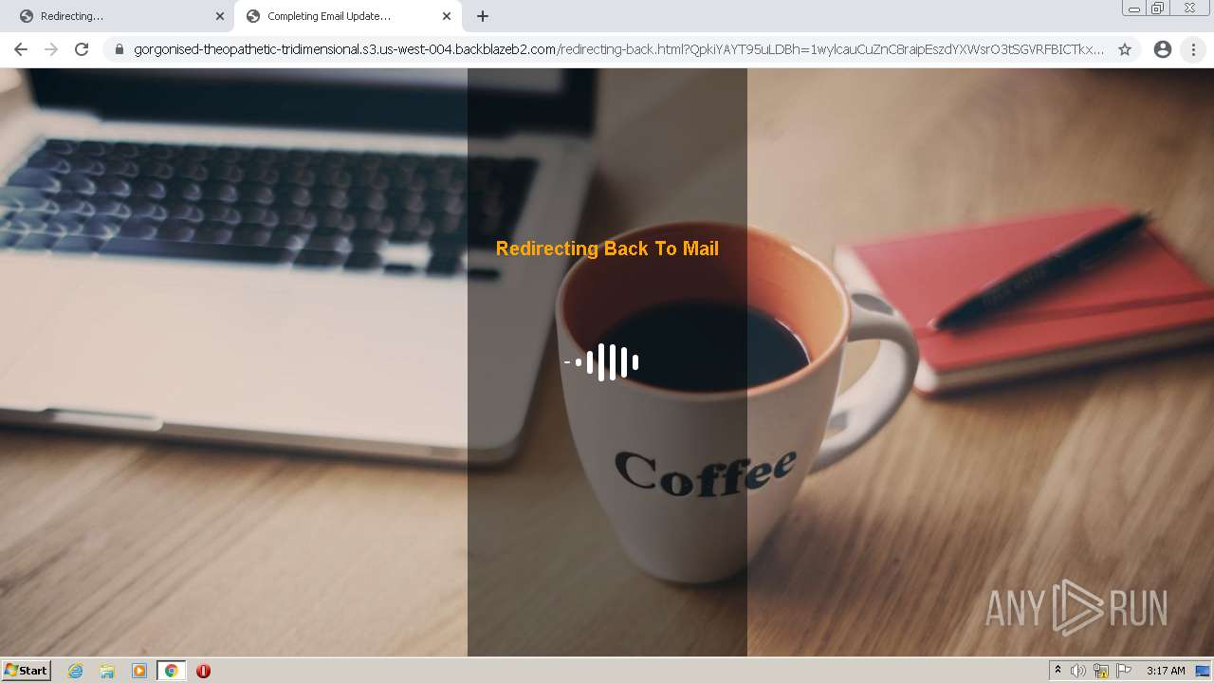Bookmark this page with the star

[x=1125, y=49]
